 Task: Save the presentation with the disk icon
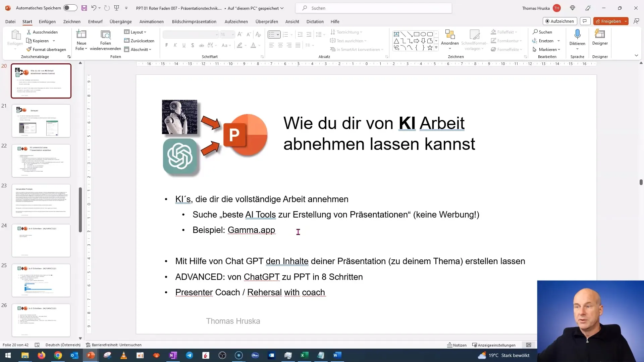pyautogui.click(x=84, y=8)
